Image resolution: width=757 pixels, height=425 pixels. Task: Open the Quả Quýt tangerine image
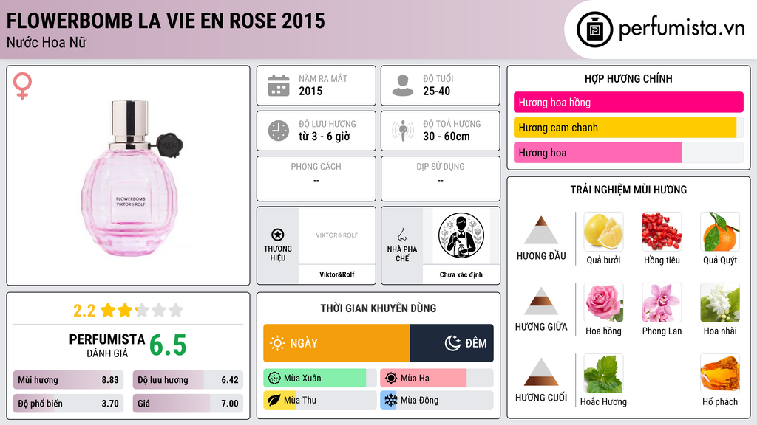(x=720, y=232)
